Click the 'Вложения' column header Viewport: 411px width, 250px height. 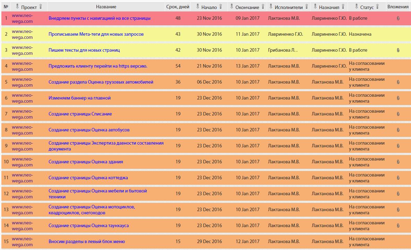coord(398,7)
